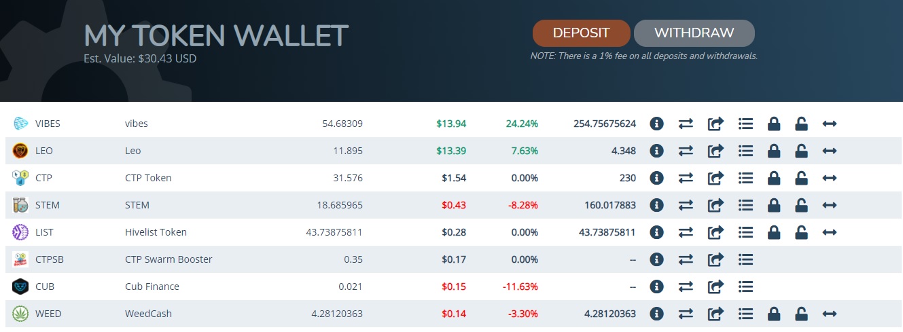903x332 pixels.
Task: Send WEED using the share icon
Action: coord(715,314)
